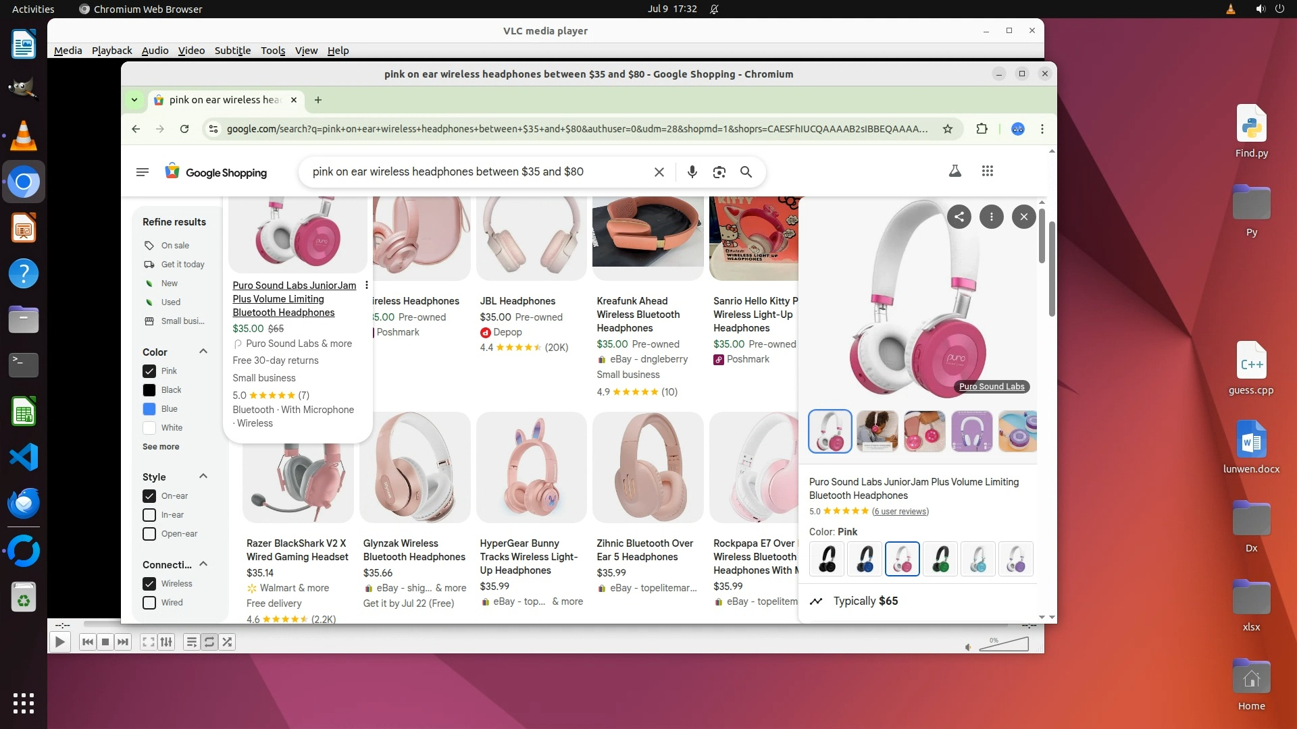This screenshot has width=1297, height=729.
Task: Check the Wired connectivity option
Action: click(x=149, y=603)
